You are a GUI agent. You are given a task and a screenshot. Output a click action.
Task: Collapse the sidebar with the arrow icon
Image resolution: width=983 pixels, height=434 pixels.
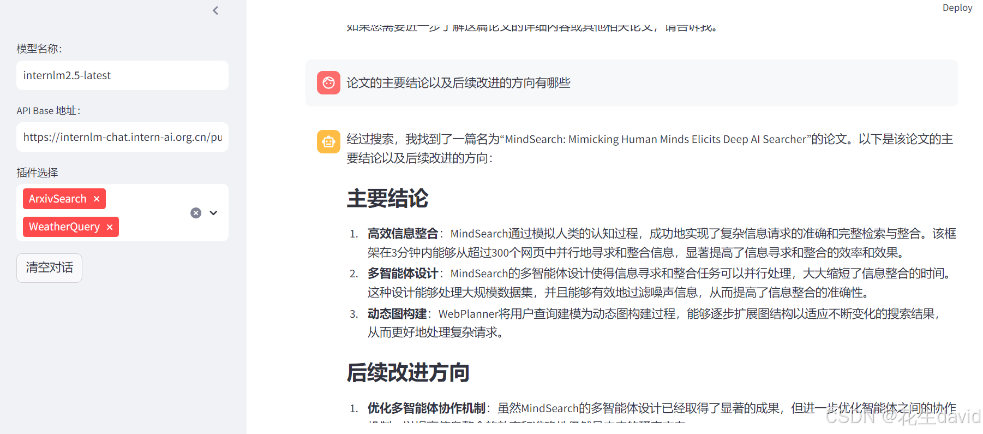[x=215, y=10]
